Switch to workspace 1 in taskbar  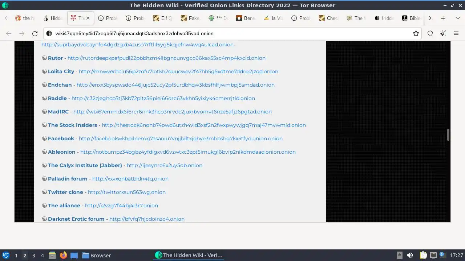point(16,256)
